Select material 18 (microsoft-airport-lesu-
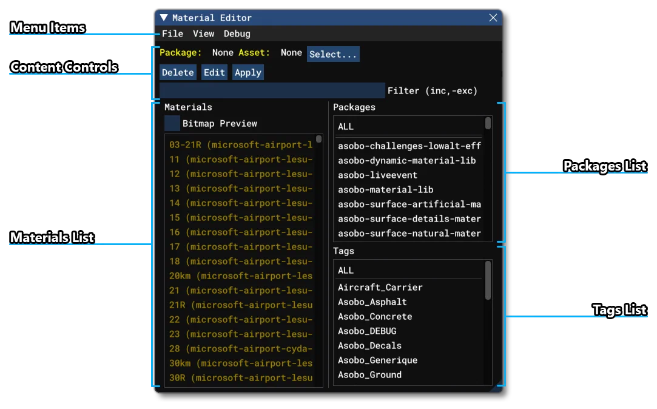 click(241, 262)
